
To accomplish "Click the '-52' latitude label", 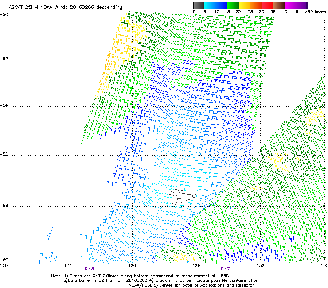I will (4, 59).
